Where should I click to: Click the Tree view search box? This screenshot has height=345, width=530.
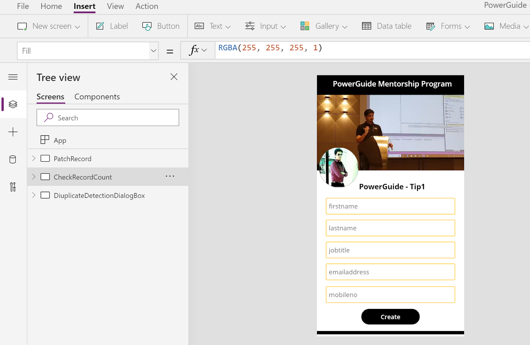[x=108, y=117]
